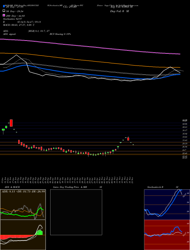Select the '200 Day - 44.83' legend text

tap(15, 16)
